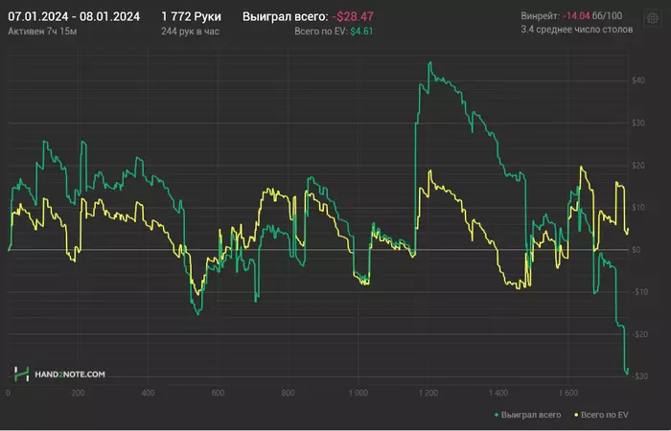Click the $30 y-axis label
Image resolution: width=671 pixels, height=431 pixels.
pyautogui.click(x=638, y=124)
